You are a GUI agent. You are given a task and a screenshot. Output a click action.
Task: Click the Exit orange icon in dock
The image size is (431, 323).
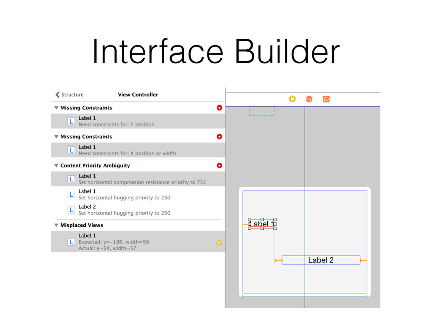click(326, 99)
